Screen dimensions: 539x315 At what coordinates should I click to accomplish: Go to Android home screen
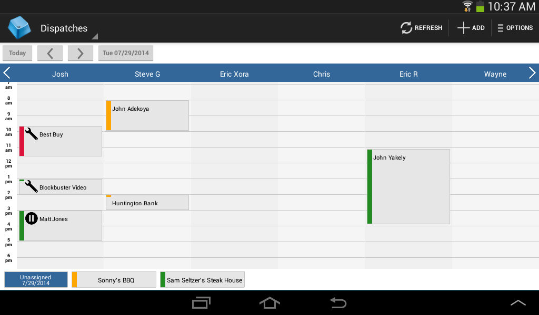tap(269, 302)
